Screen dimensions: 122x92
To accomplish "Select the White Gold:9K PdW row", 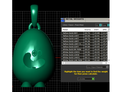I will [85, 49].
